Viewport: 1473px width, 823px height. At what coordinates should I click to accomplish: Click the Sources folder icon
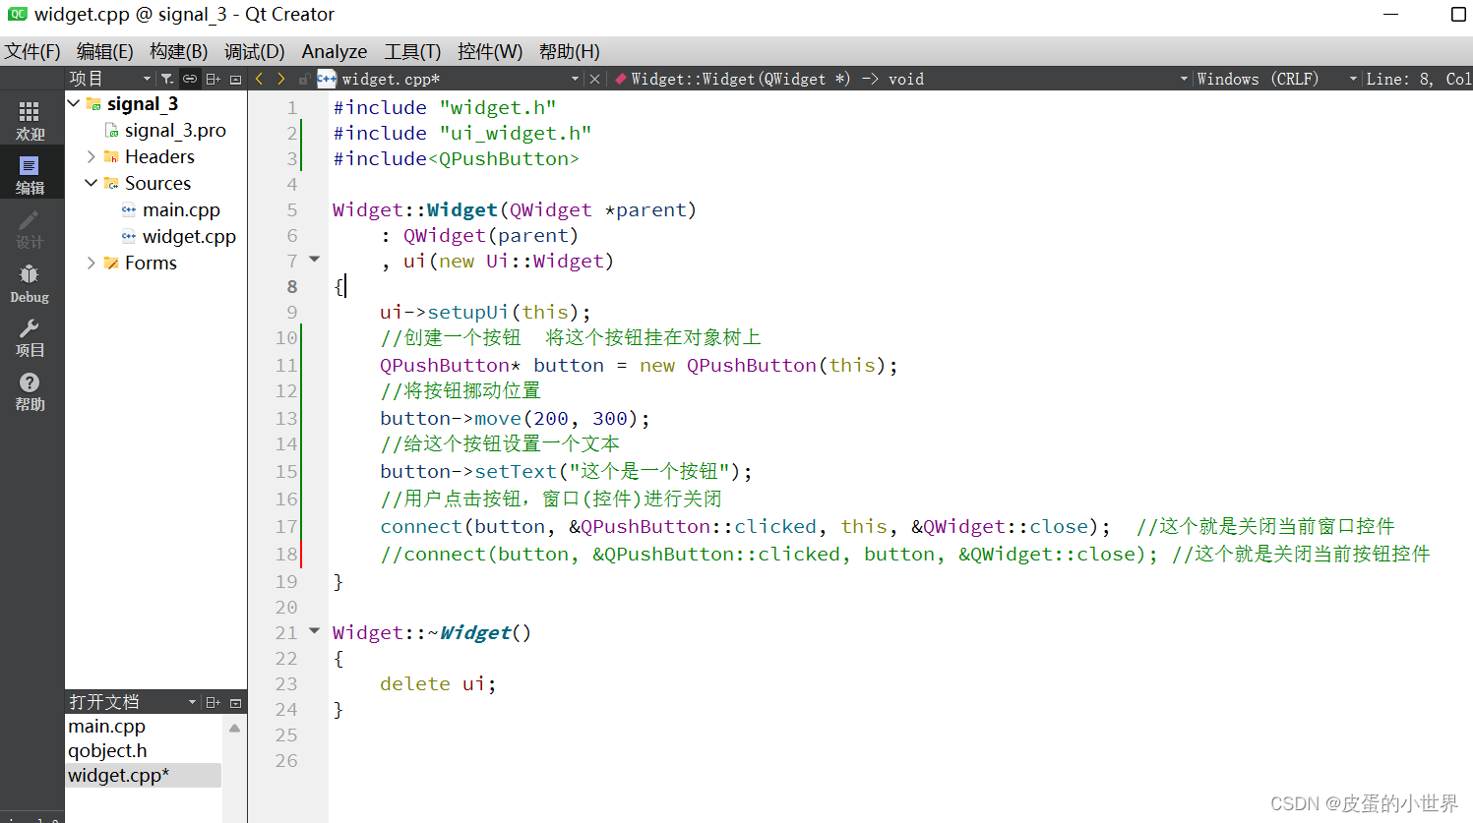[111, 183]
